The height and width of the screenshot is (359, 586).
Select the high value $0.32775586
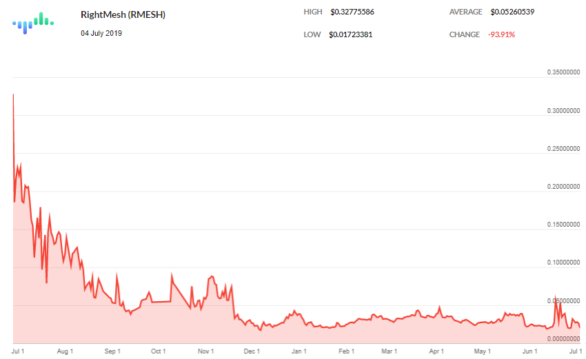coord(352,12)
